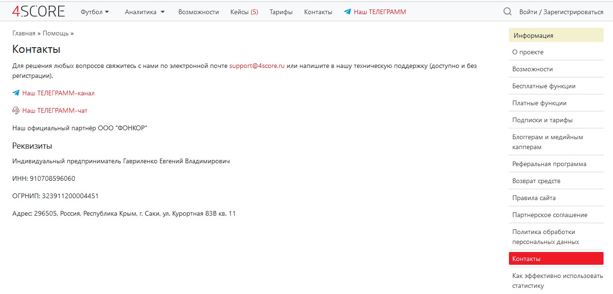Open the Наш ТЕЛЕГРАММ-чат link
This screenshot has height=294, width=613.
pyautogui.click(x=55, y=110)
